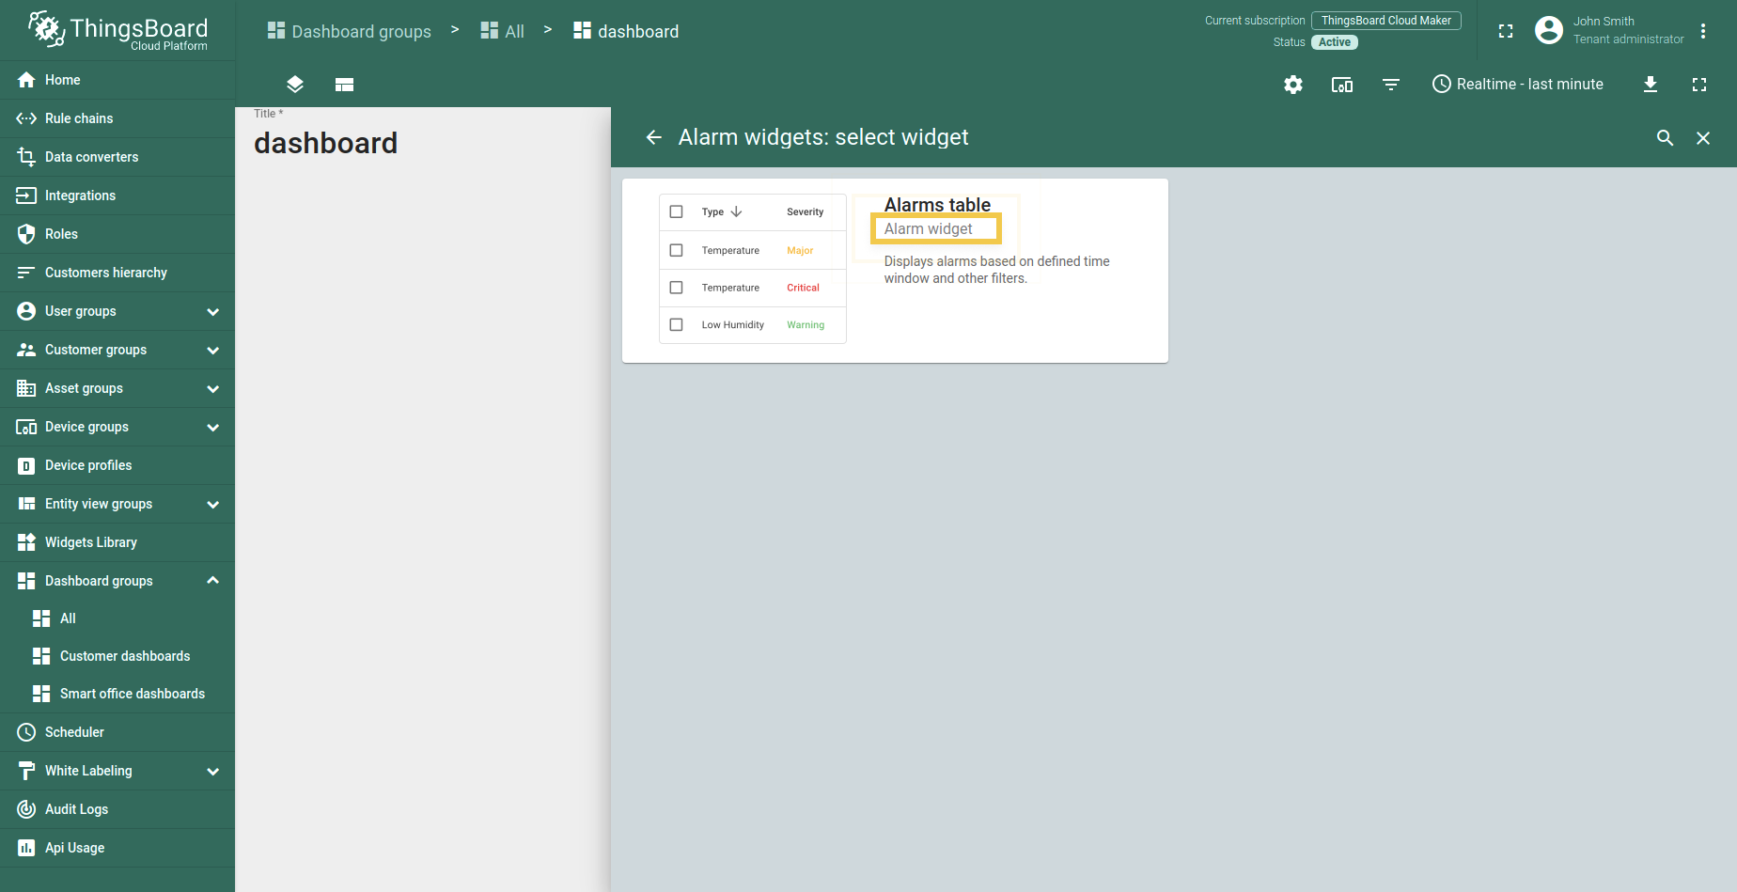The width and height of the screenshot is (1737, 892).
Task: Expand the User groups chevron
Action: [213, 311]
